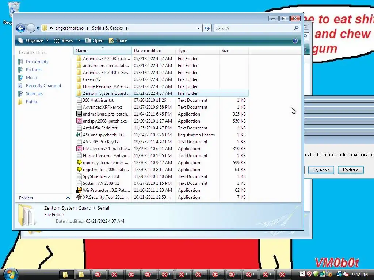The image size is (374, 280).
Task: Open Music in Favorite Links
Action: 32,78
